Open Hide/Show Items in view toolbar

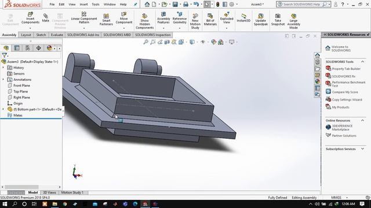coord(203,42)
